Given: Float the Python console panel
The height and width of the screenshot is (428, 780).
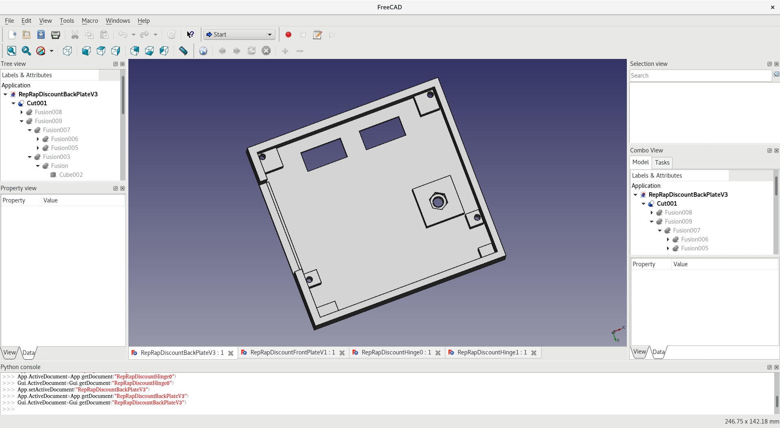Looking at the screenshot, I should [769, 367].
